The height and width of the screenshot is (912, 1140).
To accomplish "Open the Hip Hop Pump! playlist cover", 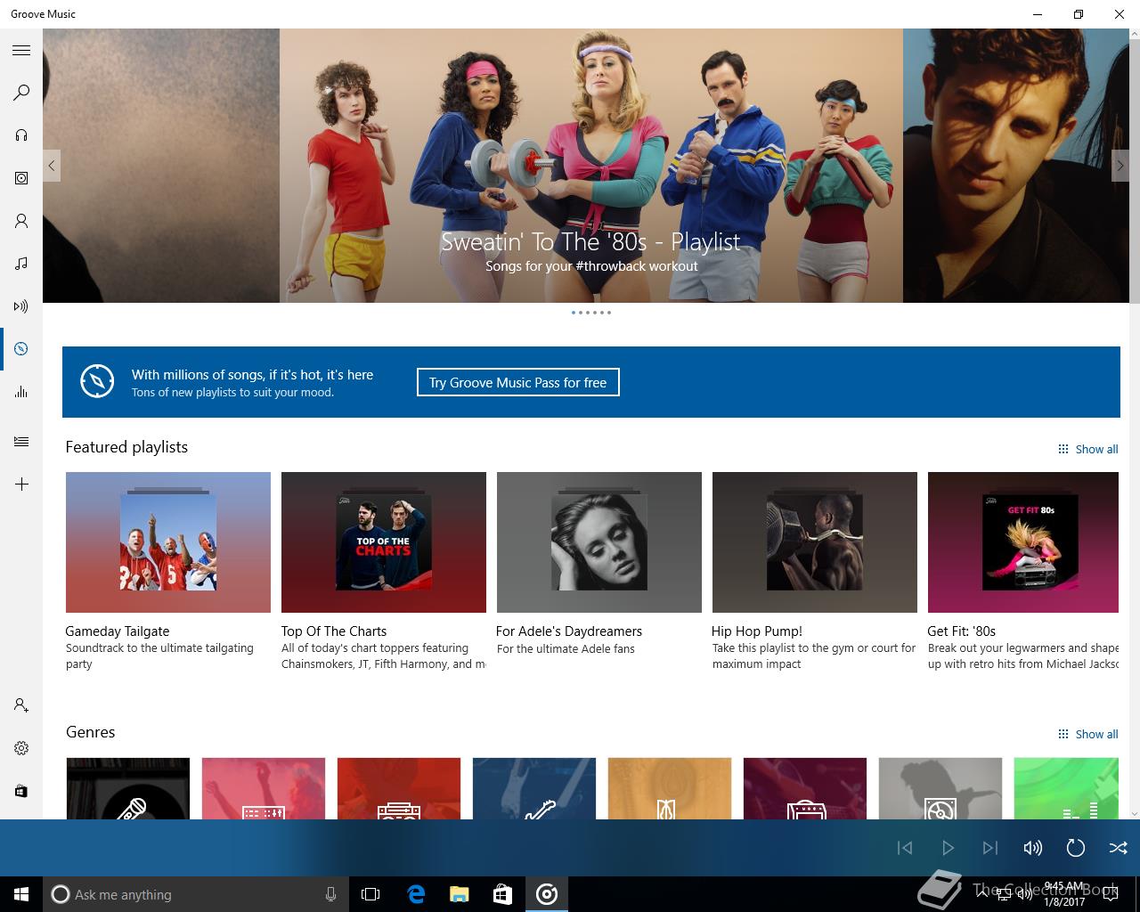I will click(x=815, y=542).
